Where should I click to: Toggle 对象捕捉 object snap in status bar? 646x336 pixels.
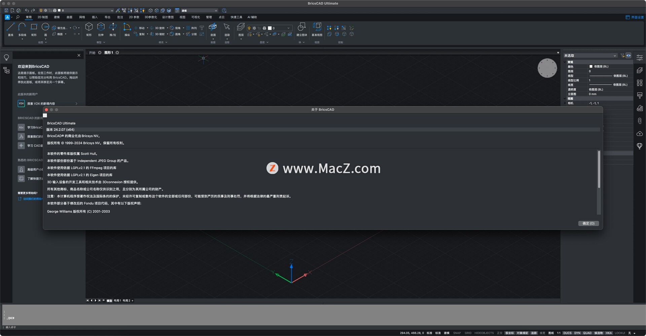[x=522, y=333]
